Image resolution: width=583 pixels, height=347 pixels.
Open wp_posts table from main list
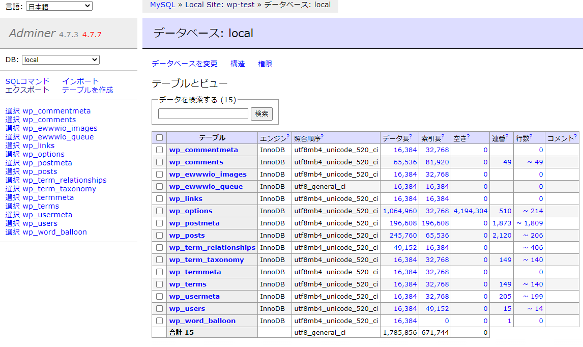187,236
